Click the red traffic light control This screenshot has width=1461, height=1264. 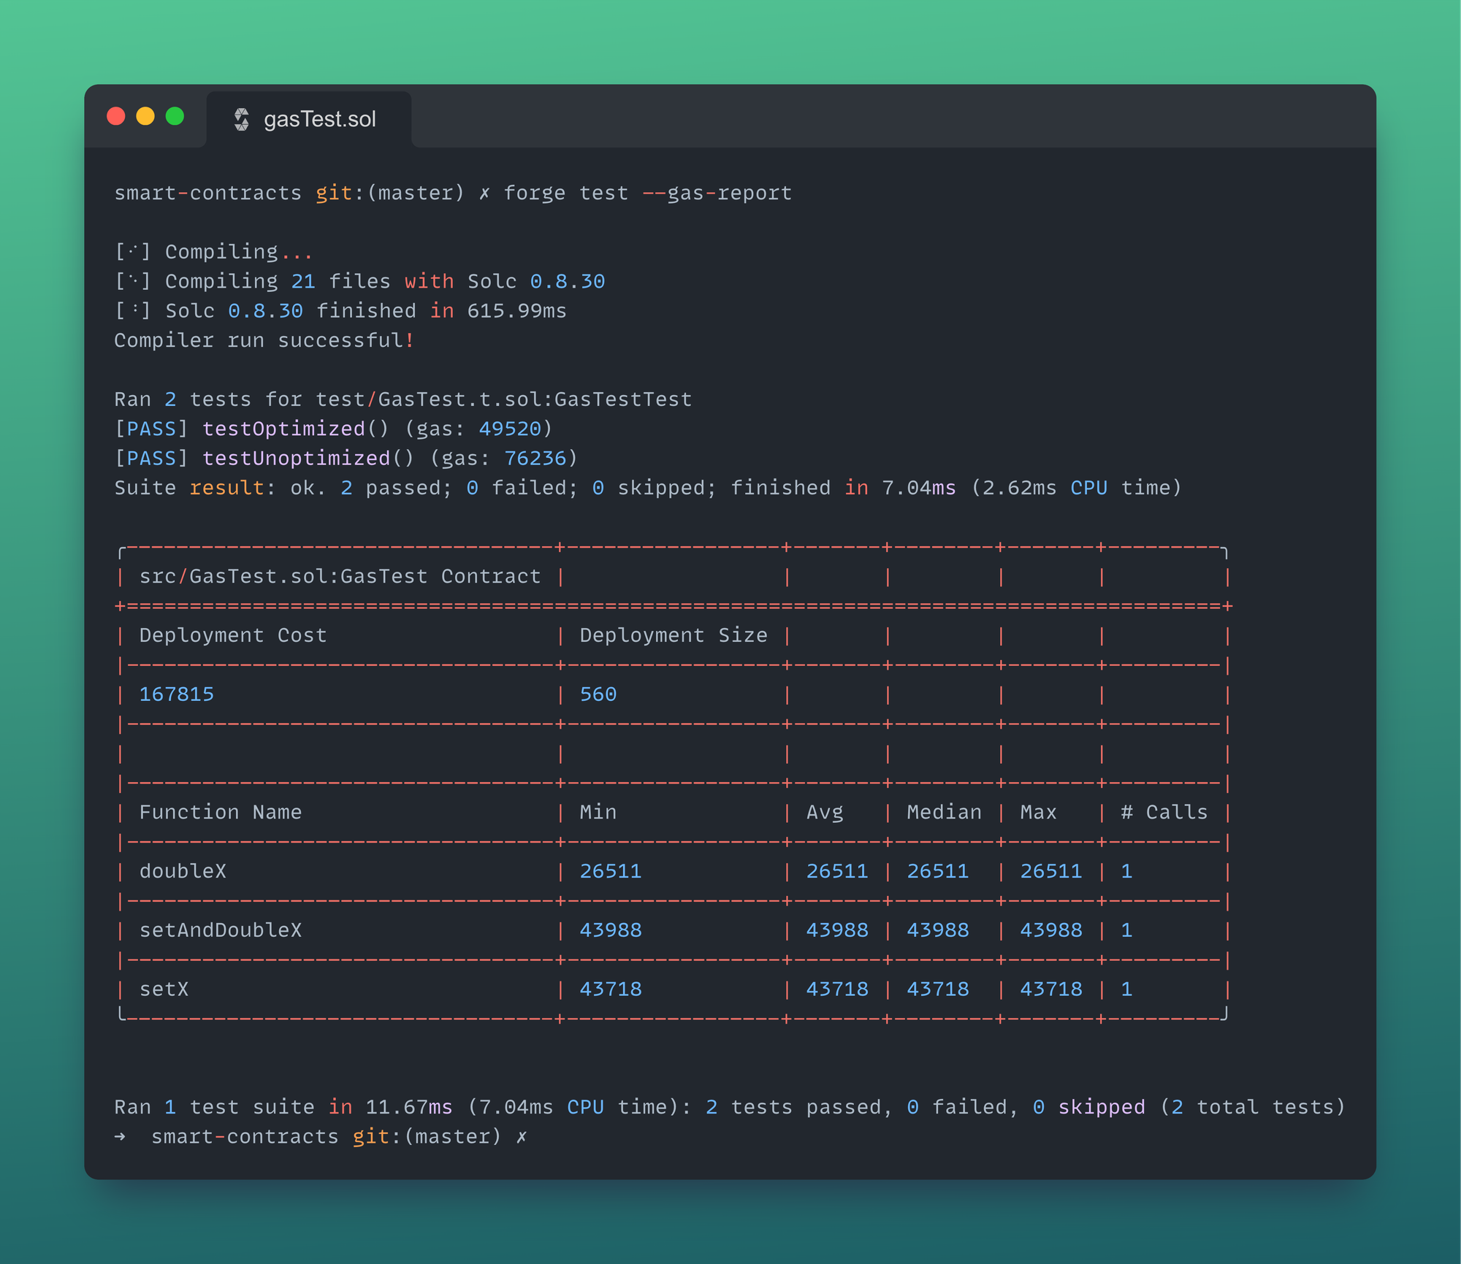(117, 115)
